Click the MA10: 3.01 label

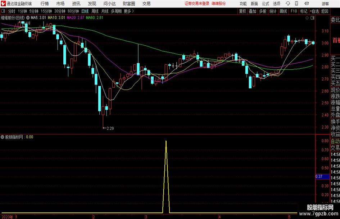pos(56,18)
